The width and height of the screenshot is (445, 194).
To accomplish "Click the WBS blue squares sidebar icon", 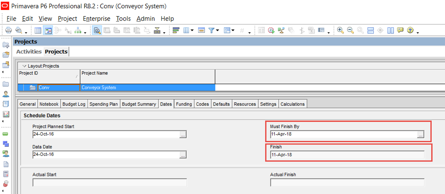I will coord(5,144).
